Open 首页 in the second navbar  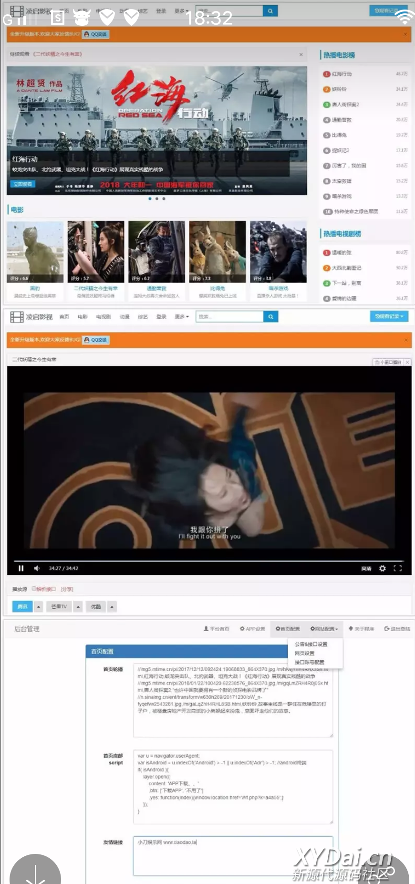pyautogui.click(x=64, y=316)
